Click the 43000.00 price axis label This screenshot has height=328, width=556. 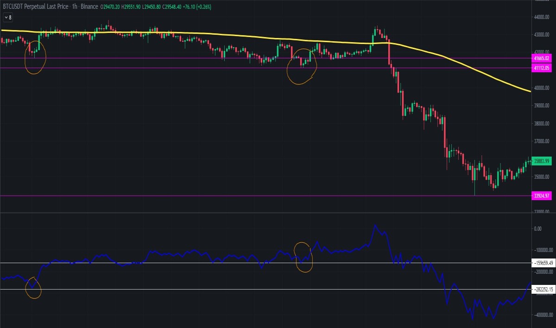(x=542, y=35)
